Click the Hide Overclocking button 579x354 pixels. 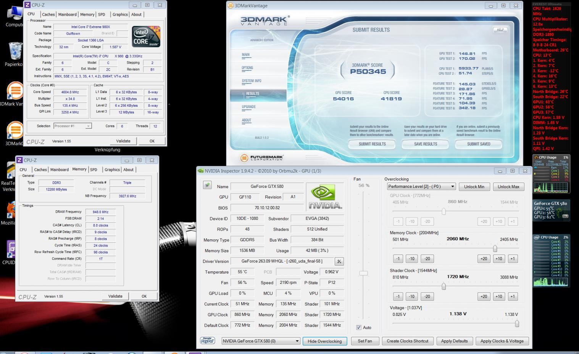tap(325, 341)
